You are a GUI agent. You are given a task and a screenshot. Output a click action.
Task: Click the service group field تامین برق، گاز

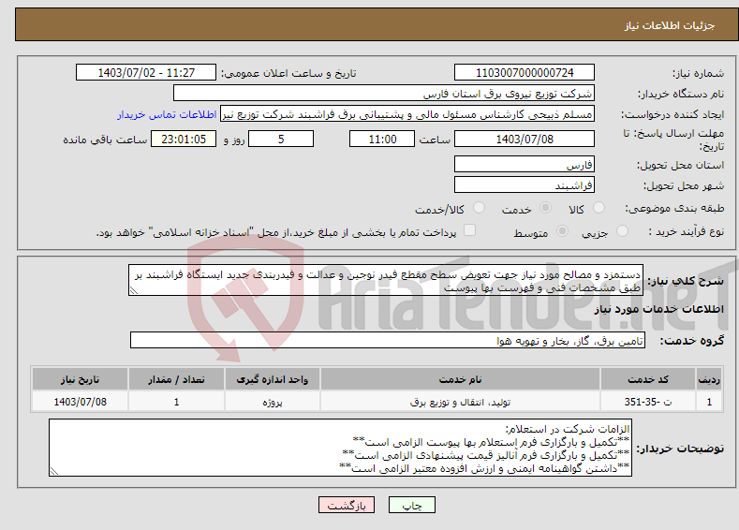[388, 340]
